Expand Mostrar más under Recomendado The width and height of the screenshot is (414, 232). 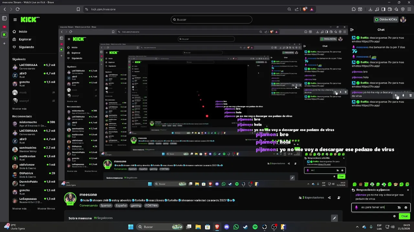click(19, 208)
